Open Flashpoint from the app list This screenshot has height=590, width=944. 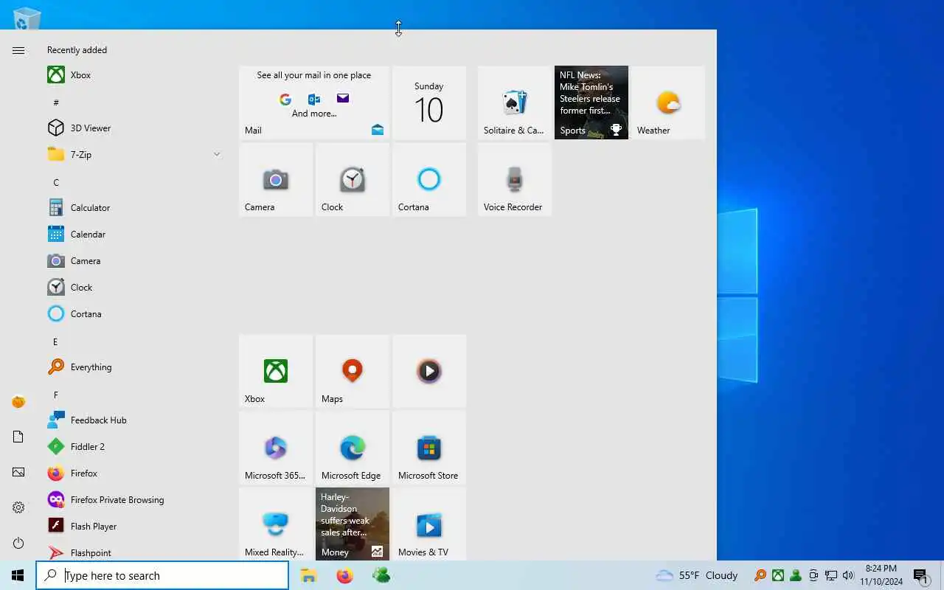click(x=133, y=552)
